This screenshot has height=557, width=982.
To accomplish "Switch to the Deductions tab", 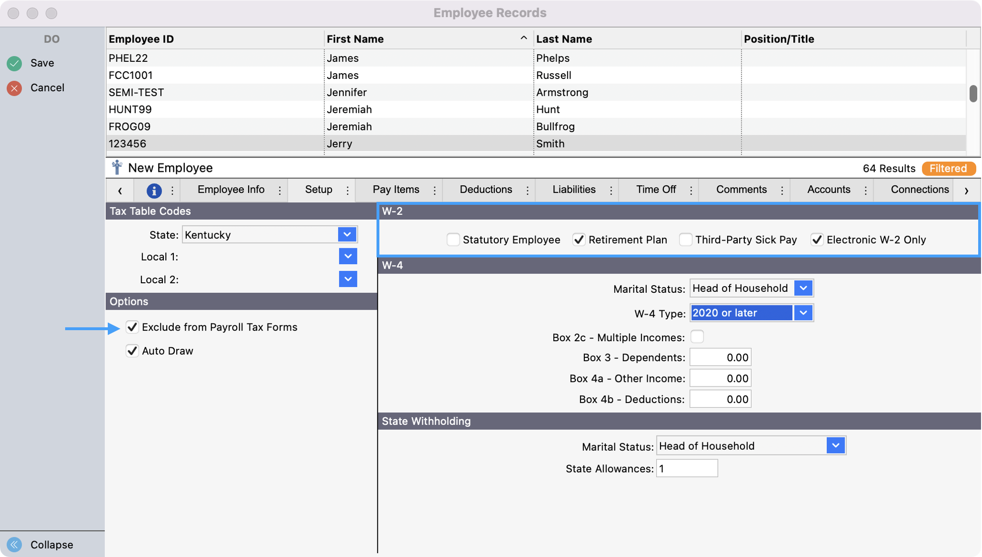I will pyautogui.click(x=485, y=189).
